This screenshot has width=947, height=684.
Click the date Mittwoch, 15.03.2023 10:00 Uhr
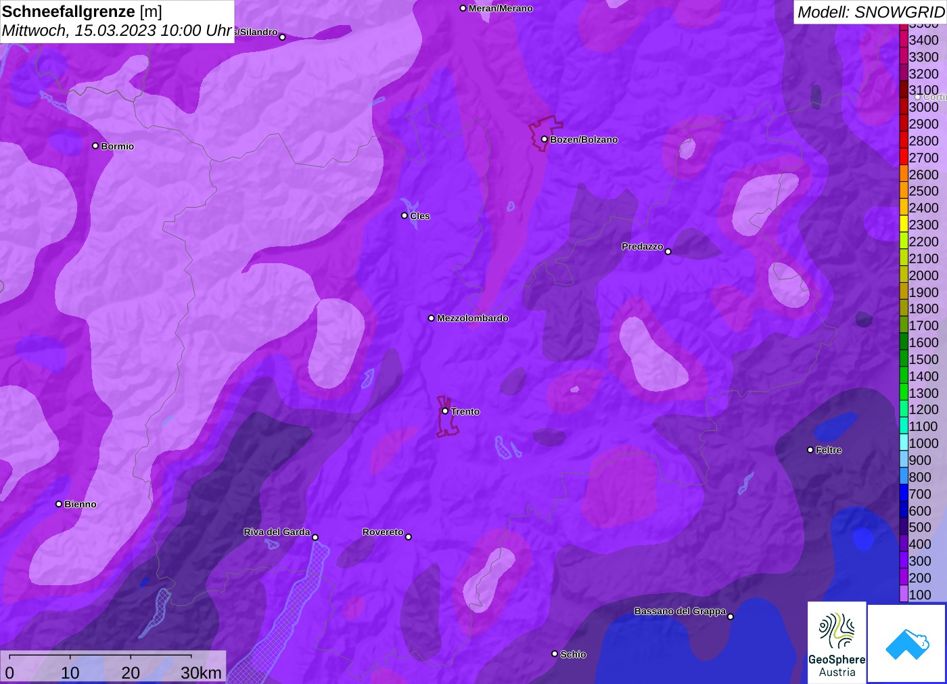[117, 30]
